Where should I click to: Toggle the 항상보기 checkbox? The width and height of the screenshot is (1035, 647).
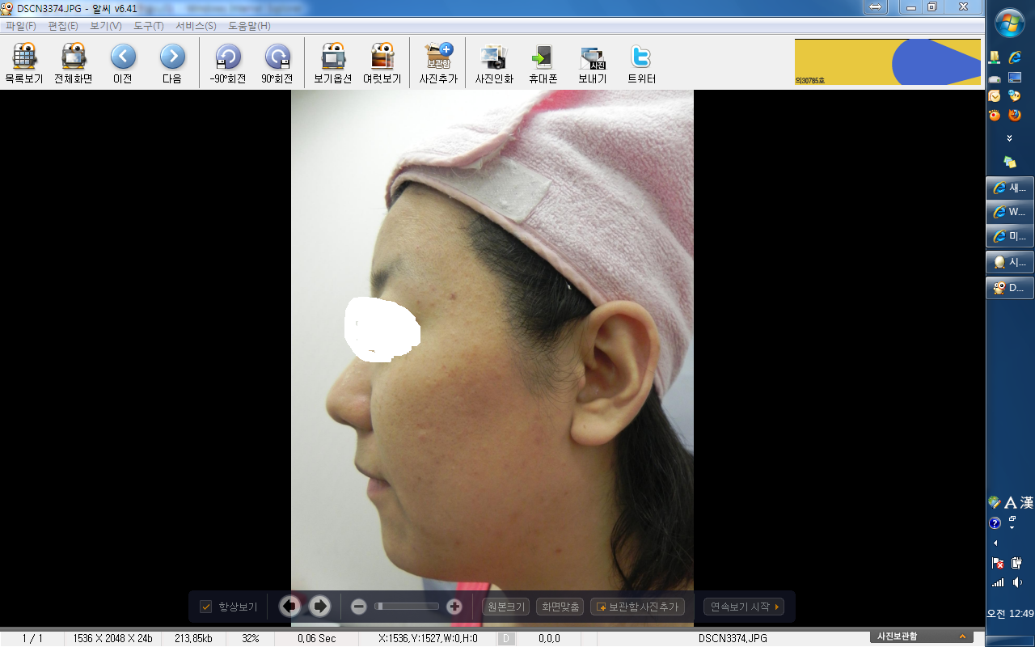tap(206, 607)
